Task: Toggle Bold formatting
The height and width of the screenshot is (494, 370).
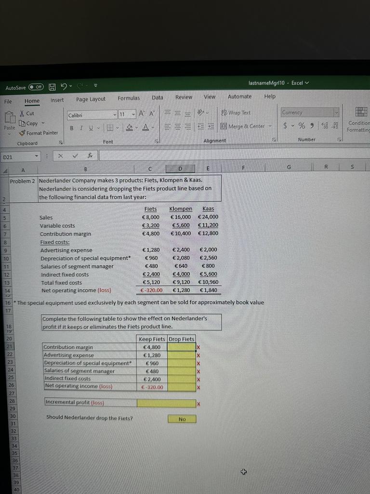Action: point(72,128)
